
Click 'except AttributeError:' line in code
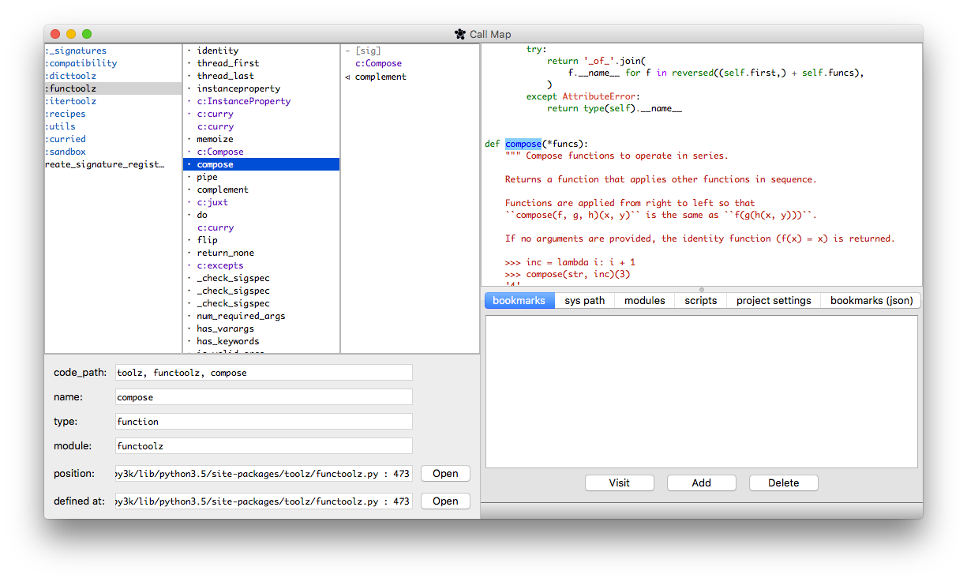coord(584,96)
